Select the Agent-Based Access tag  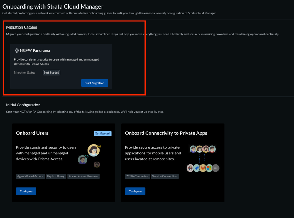(30, 176)
